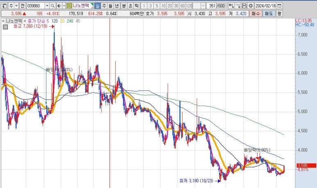This screenshot has width=317, height=188.
Task: Click the 배당락(0.00%) label at right
Action: pyautogui.click(x=257, y=150)
